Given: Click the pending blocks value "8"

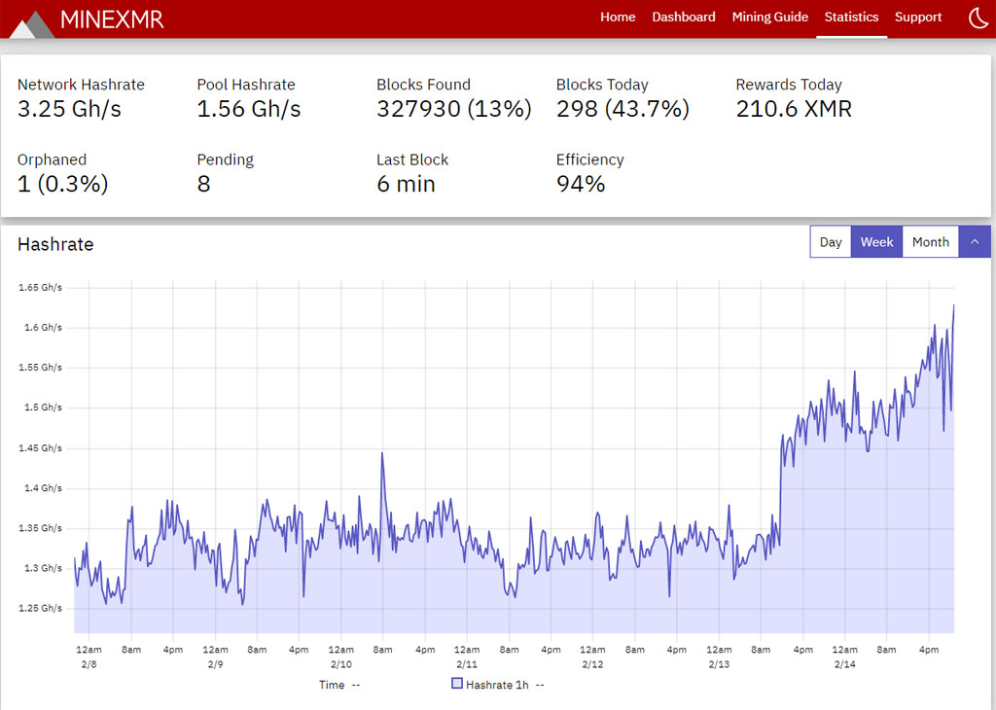Looking at the screenshot, I should point(204,184).
